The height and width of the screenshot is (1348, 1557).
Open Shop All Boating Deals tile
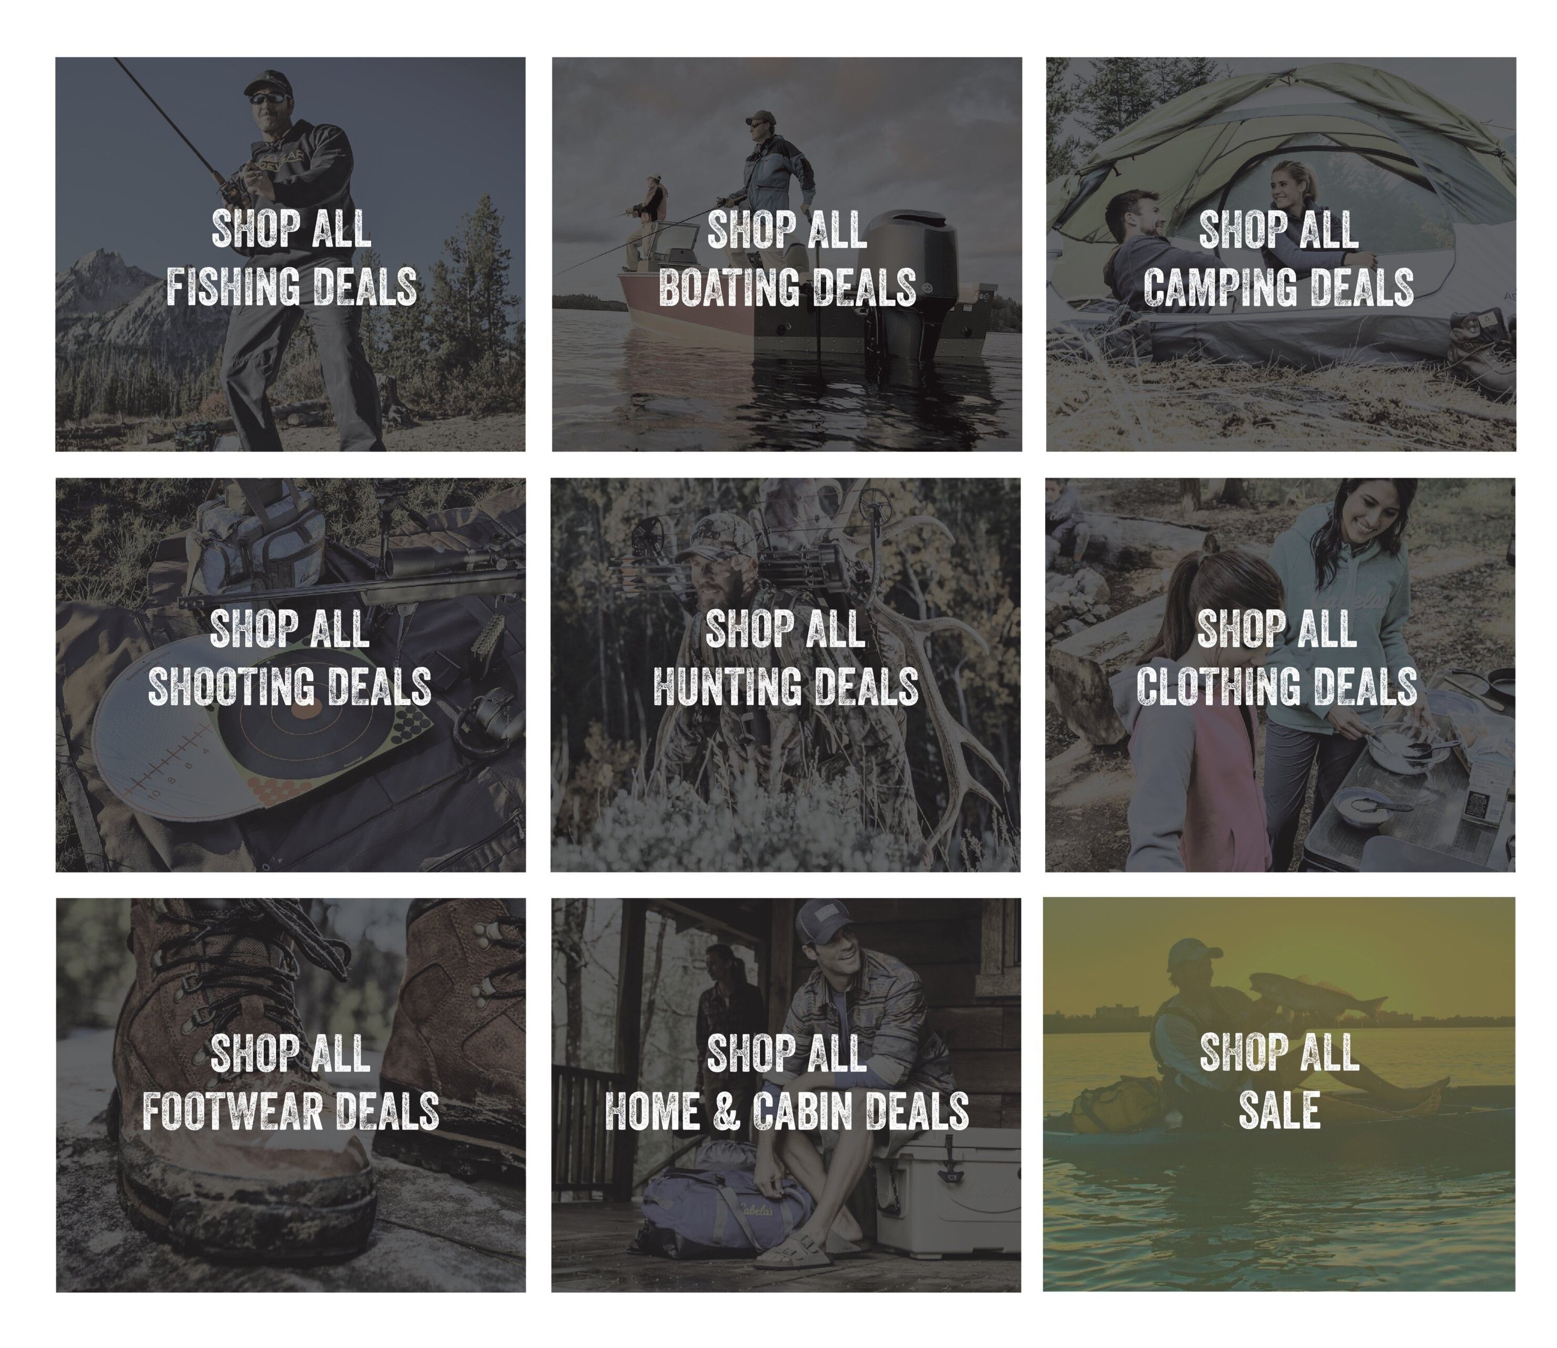click(x=787, y=254)
